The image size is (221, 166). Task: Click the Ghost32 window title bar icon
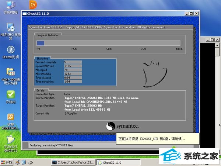25,14
